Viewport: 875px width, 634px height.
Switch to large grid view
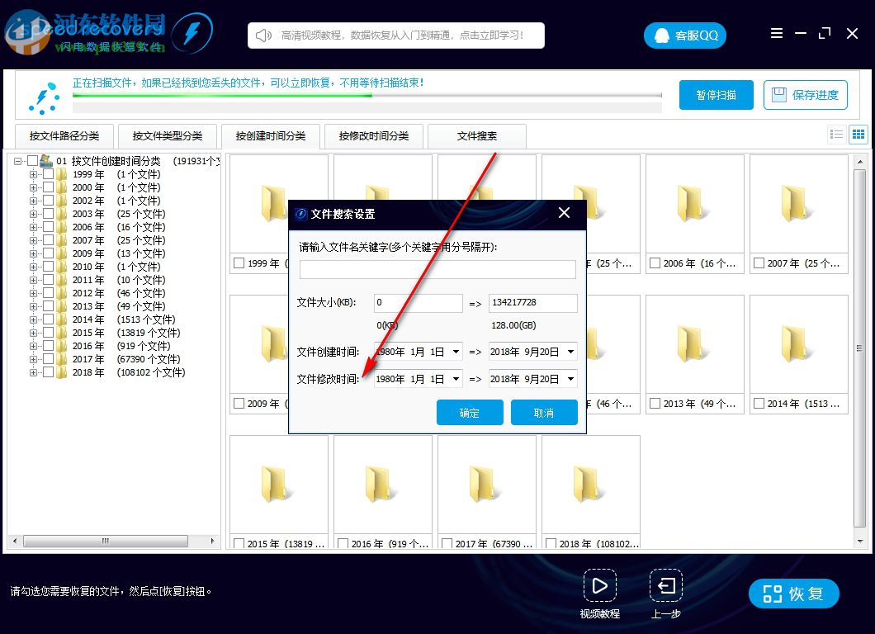tap(858, 134)
